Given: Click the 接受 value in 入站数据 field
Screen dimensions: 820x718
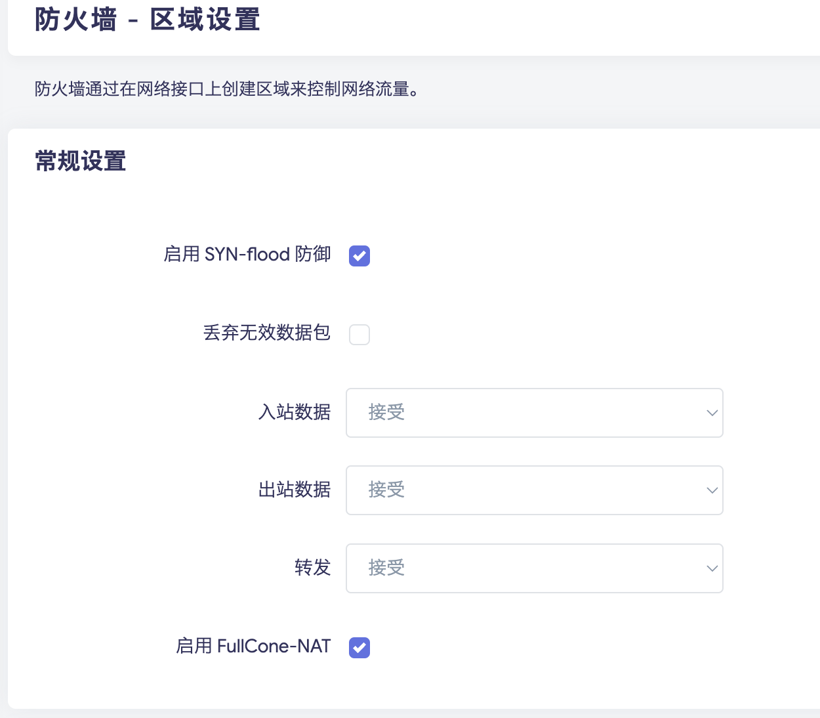Looking at the screenshot, I should pyautogui.click(x=386, y=413).
